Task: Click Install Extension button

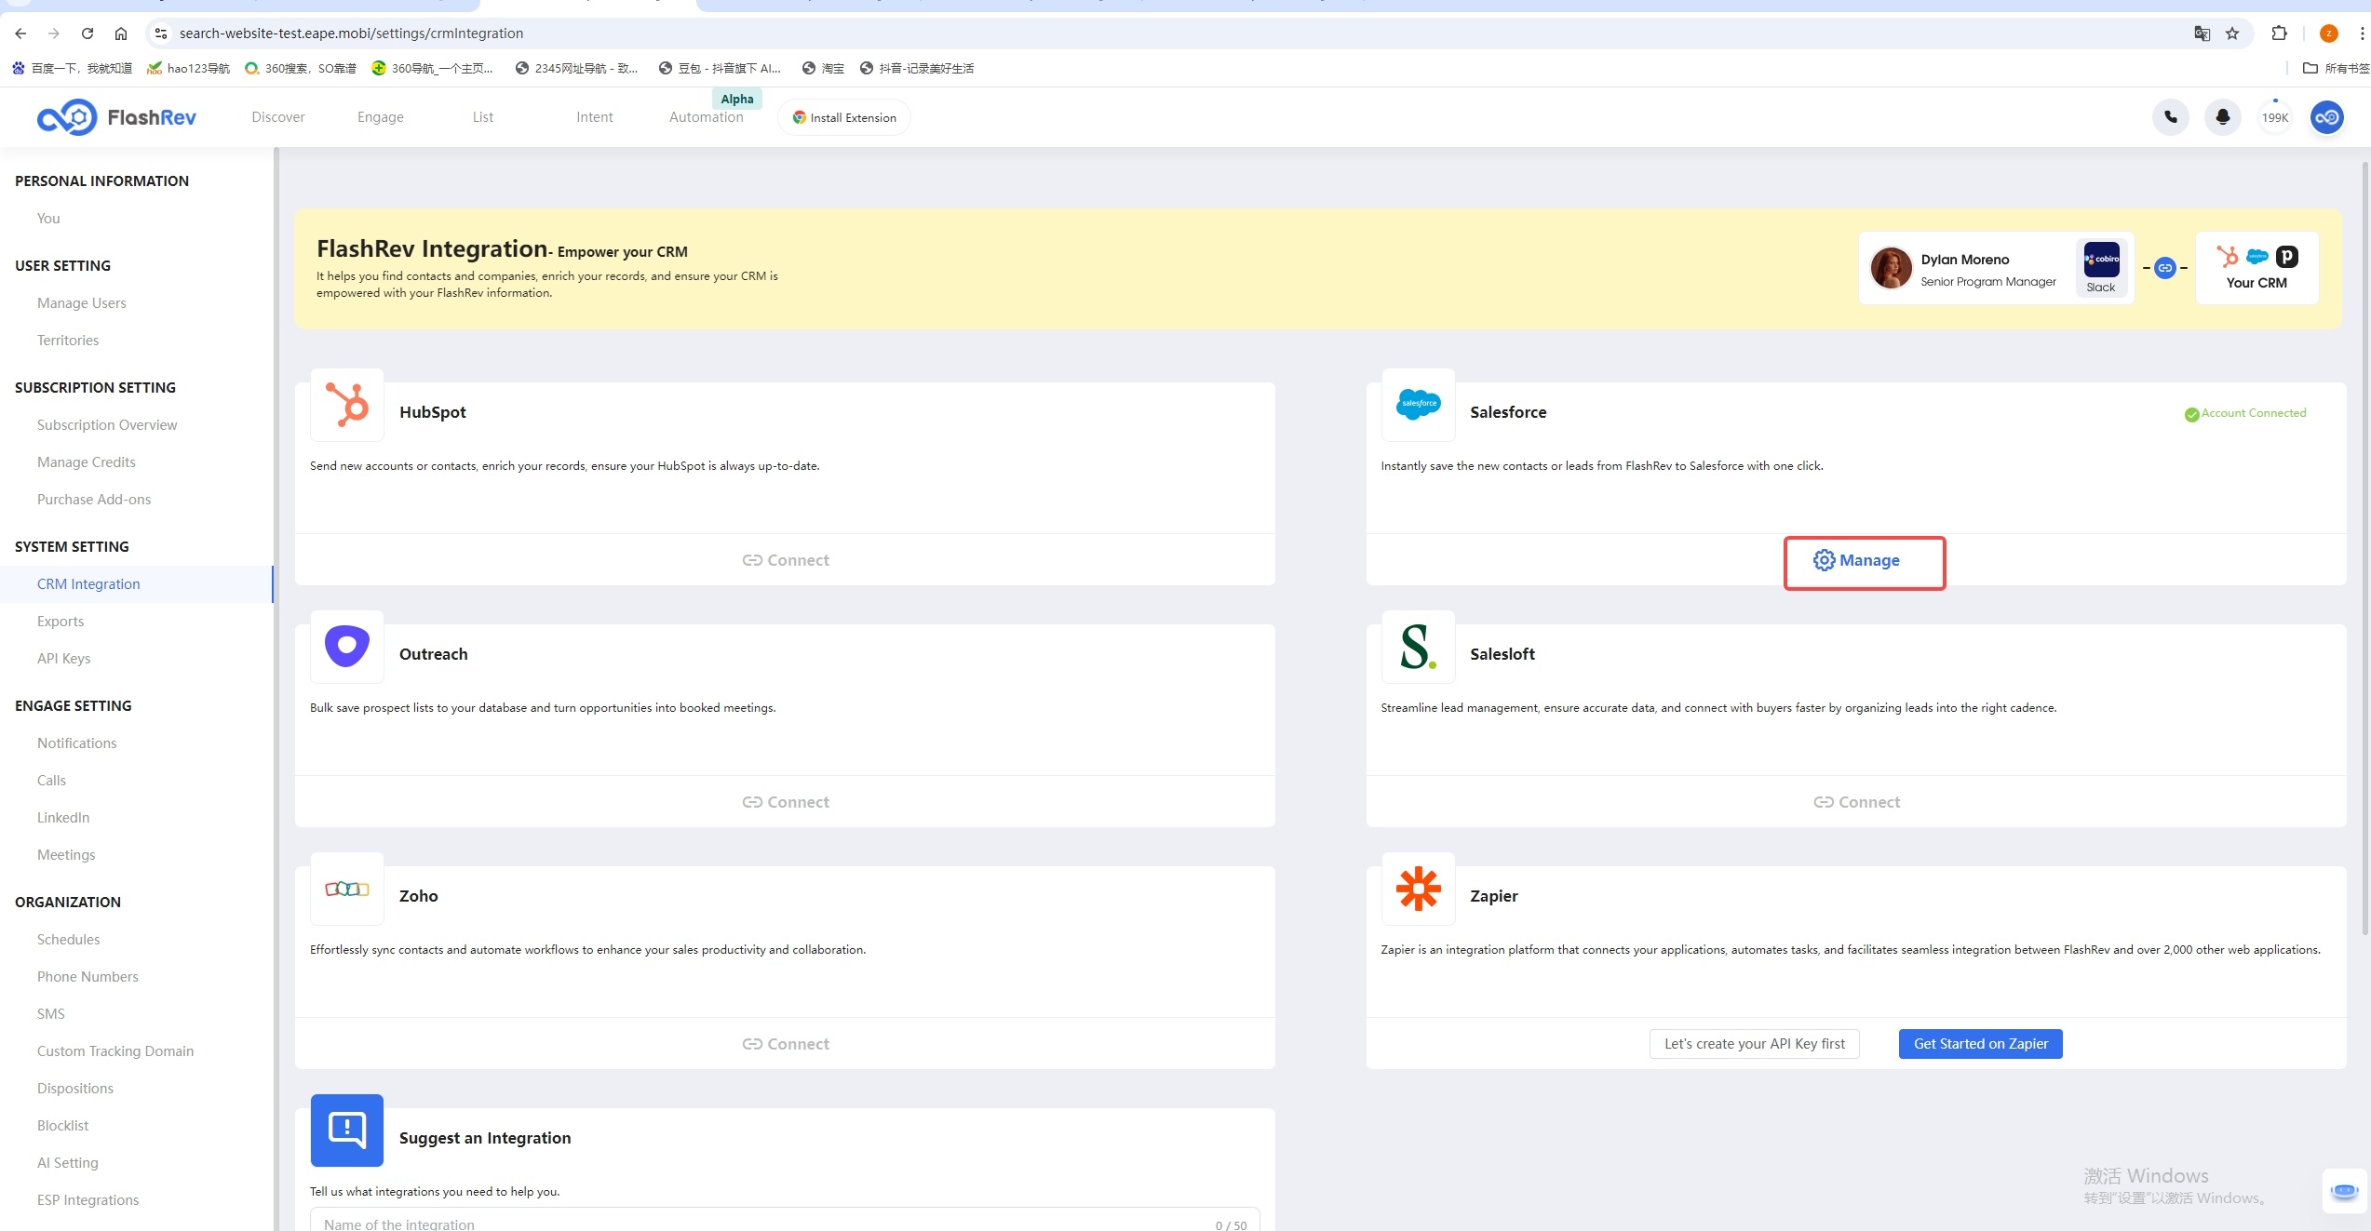Action: tap(844, 117)
